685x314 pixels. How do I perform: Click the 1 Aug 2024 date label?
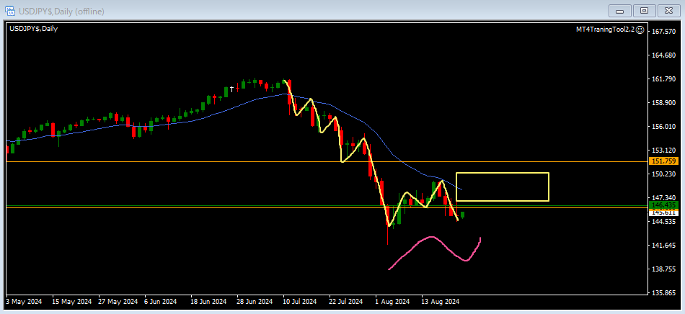point(392,302)
